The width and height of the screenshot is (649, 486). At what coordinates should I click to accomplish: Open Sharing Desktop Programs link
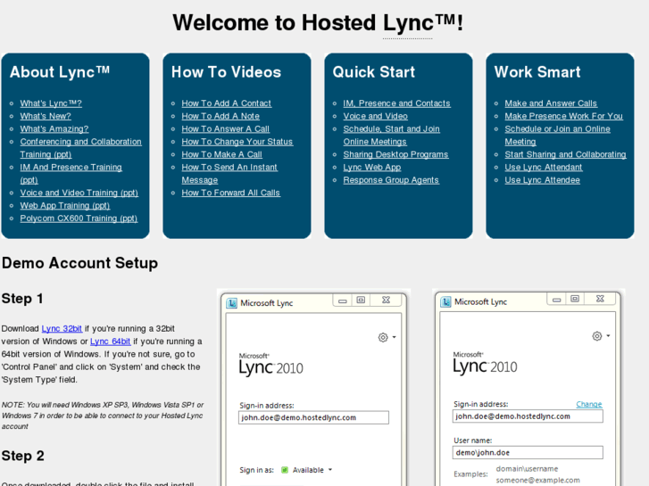[395, 154]
